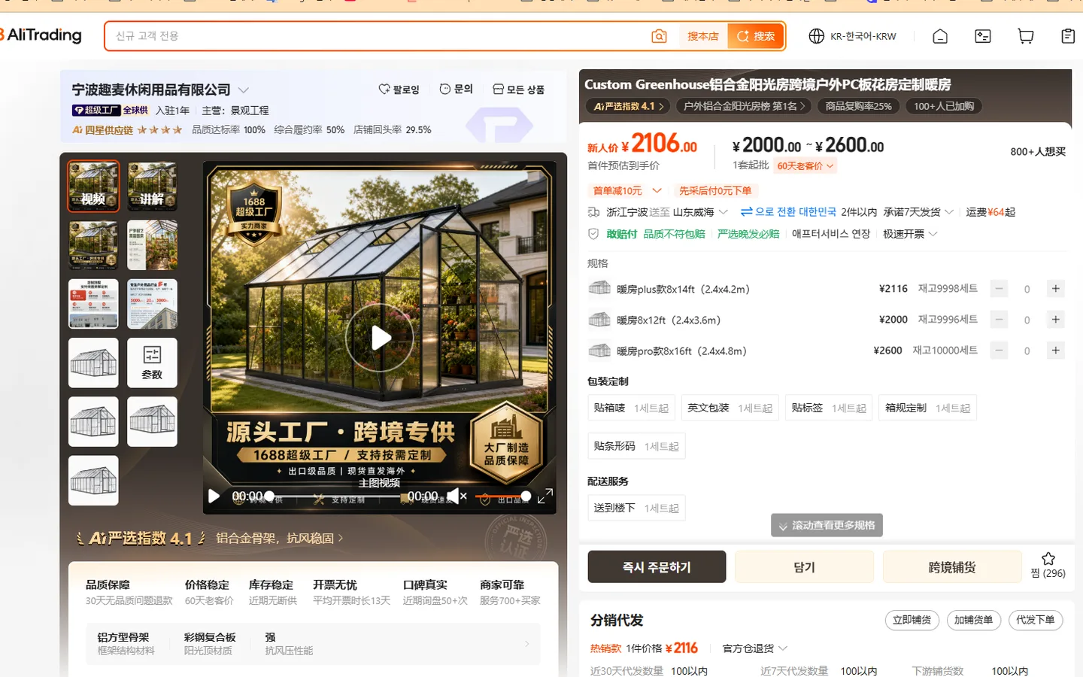
Task: Click 즉시 주문하기 order now button
Action: tap(657, 566)
